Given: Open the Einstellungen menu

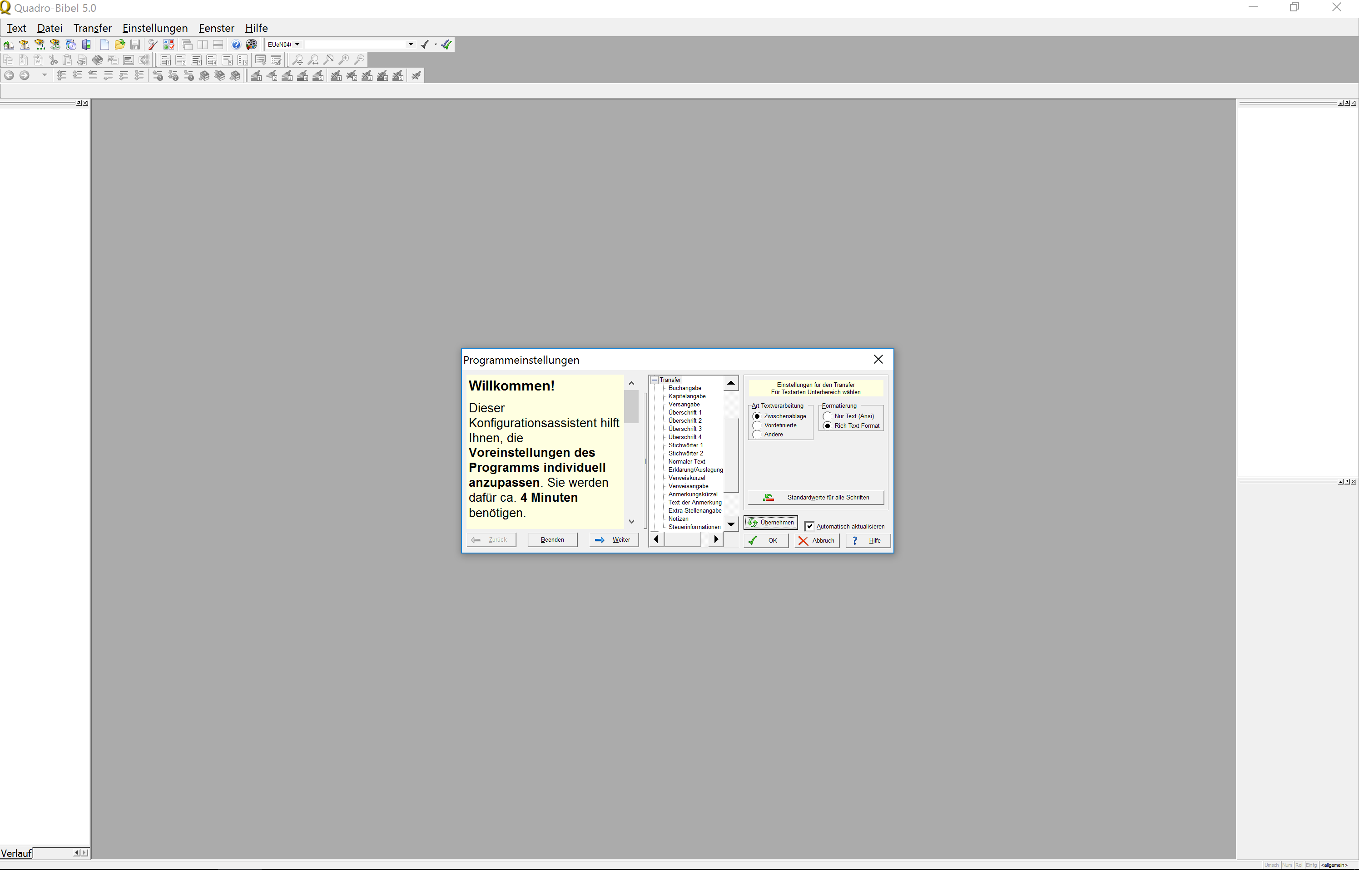Looking at the screenshot, I should coord(155,28).
